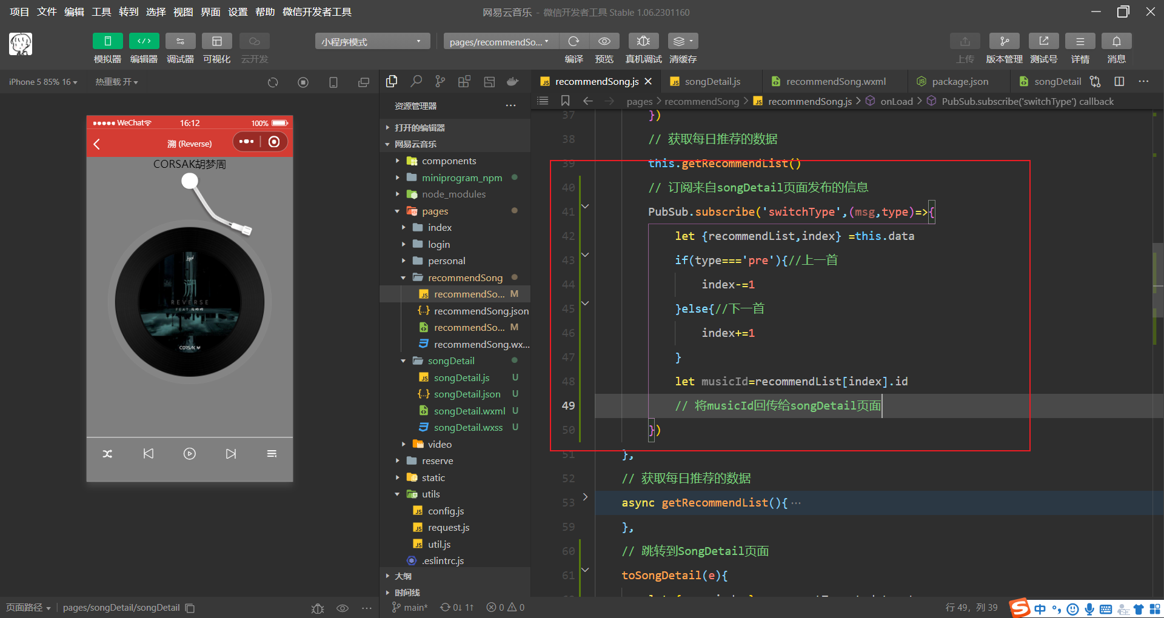Open the messages bell icon

pyautogui.click(x=1116, y=41)
